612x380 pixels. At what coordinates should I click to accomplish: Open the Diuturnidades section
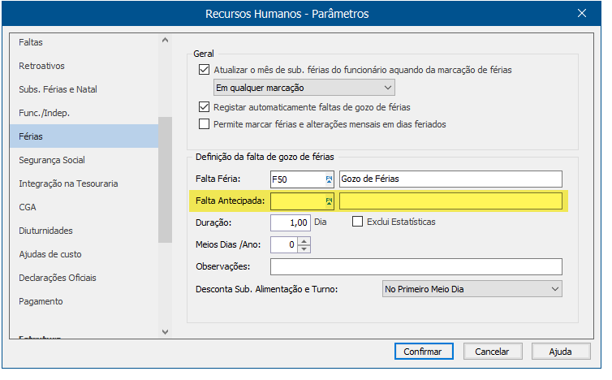(45, 231)
